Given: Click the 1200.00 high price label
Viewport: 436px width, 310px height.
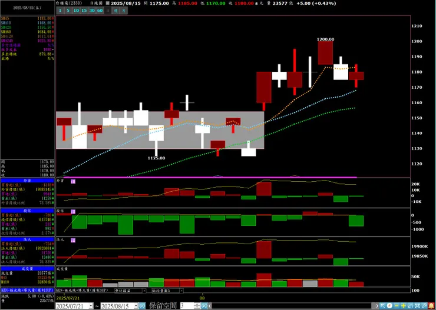Looking at the screenshot, I should click(x=326, y=39).
